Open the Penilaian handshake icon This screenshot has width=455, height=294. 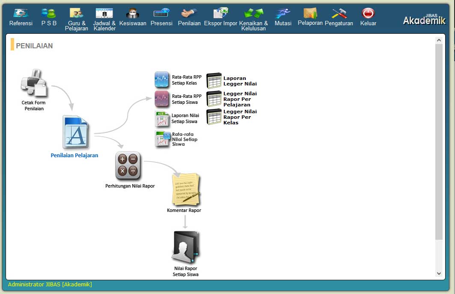click(x=189, y=13)
